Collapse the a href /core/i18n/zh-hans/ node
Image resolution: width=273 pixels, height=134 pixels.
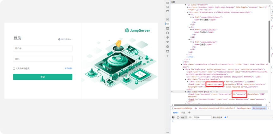(191, 17)
